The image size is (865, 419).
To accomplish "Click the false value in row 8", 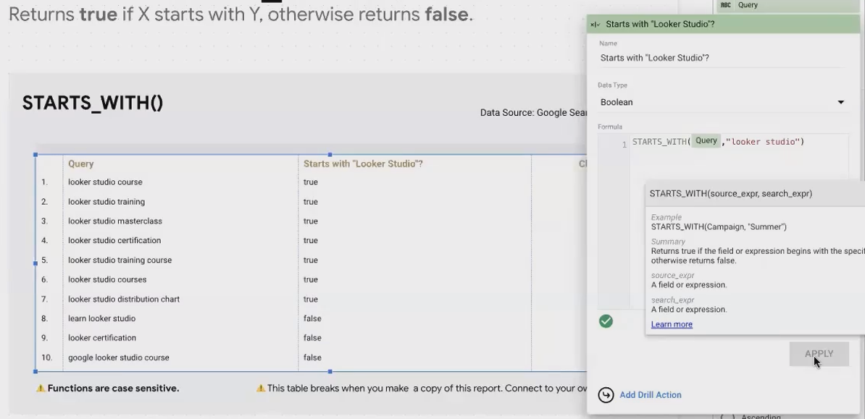I will 312,318.
